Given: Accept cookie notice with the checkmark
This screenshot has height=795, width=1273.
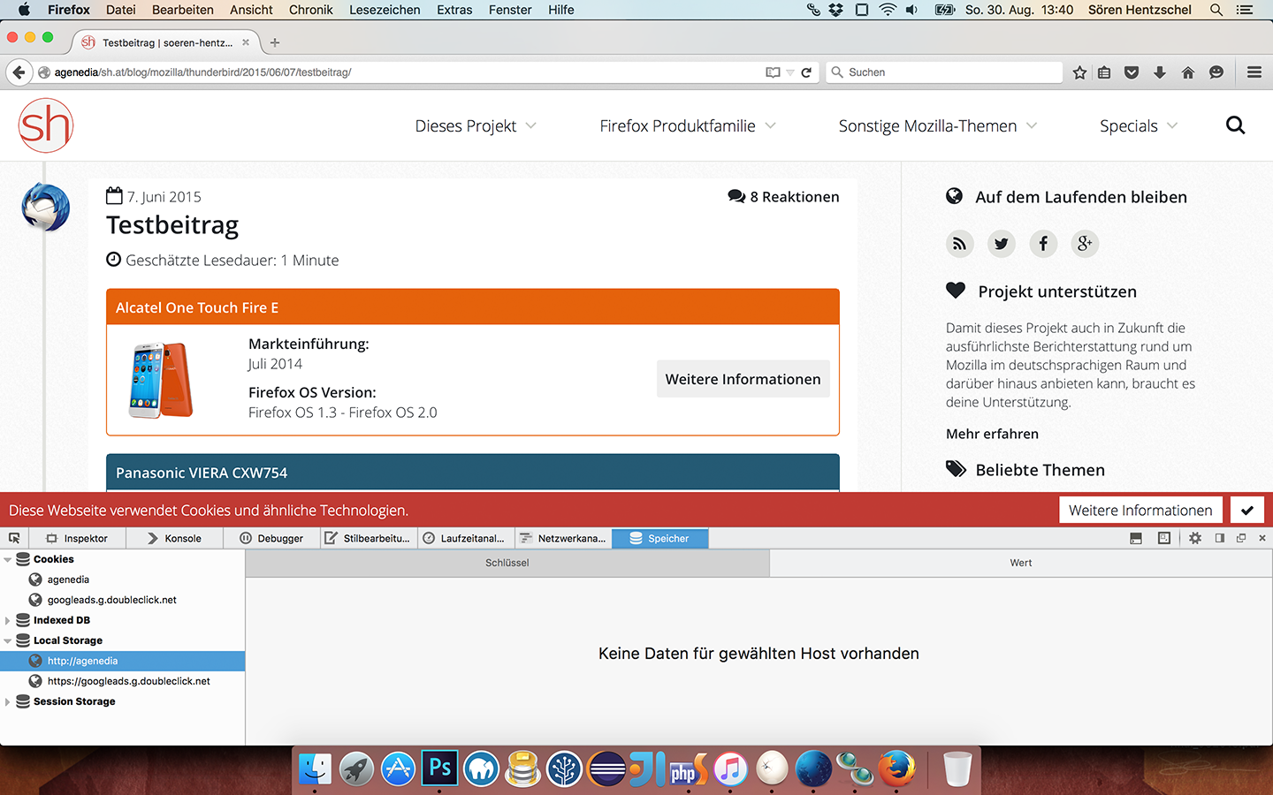Looking at the screenshot, I should [1246, 511].
